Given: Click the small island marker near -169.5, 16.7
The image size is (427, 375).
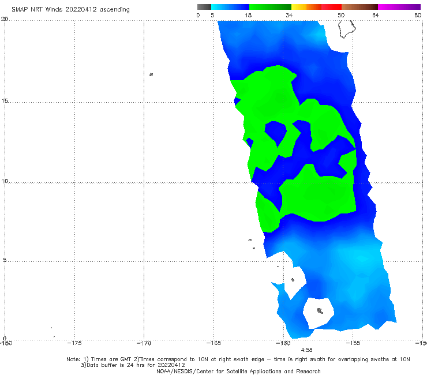Looking at the screenshot, I should 151,74.
